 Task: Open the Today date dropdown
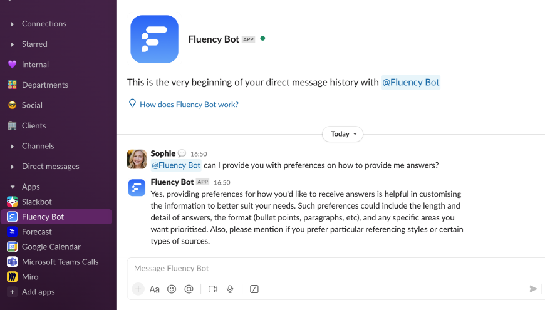click(x=343, y=134)
